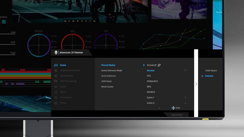244x137 pixels.
Task: Click the down arrow below Game 2
Action: point(159,108)
